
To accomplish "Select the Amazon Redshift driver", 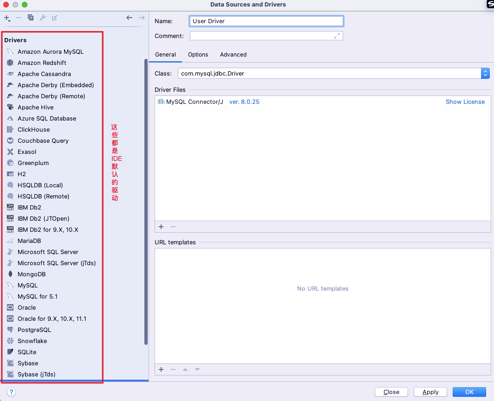I will point(42,63).
